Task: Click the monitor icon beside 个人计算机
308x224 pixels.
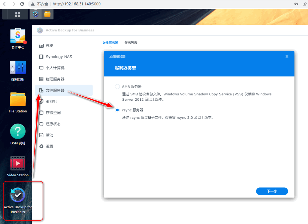Action: point(41,68)
